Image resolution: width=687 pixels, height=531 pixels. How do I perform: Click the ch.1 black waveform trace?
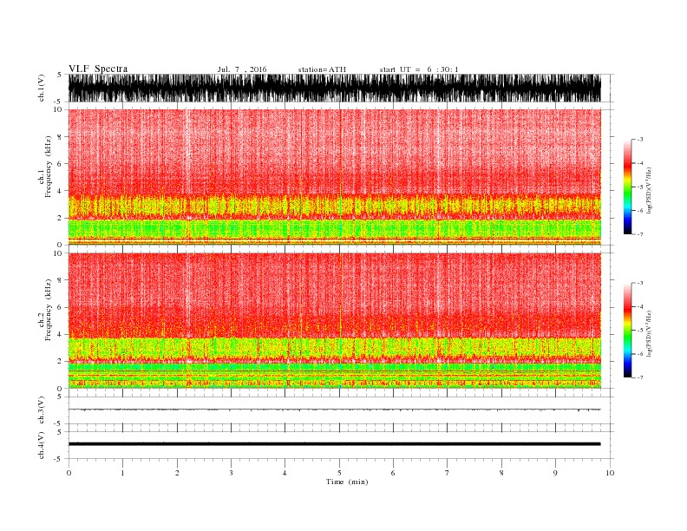[x=334, y=88]
